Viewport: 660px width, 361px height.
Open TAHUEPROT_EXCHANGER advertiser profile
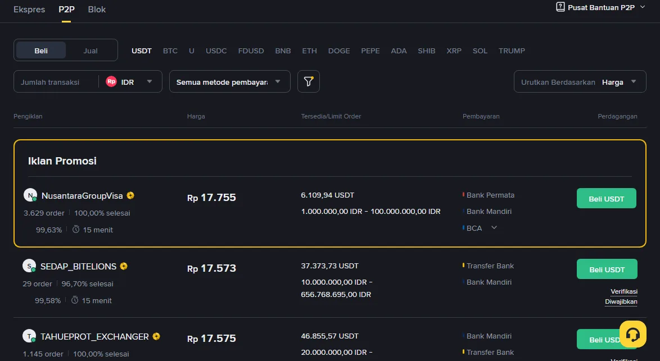(94, 337)
